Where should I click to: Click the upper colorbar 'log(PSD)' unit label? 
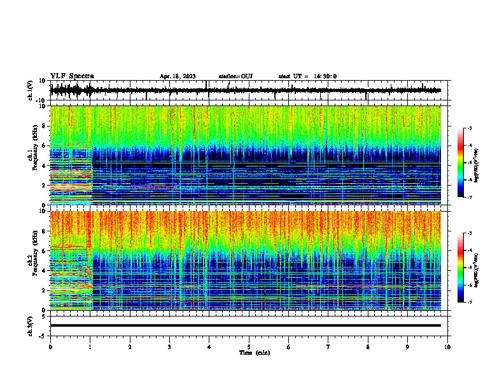click(x=477, y=165)
